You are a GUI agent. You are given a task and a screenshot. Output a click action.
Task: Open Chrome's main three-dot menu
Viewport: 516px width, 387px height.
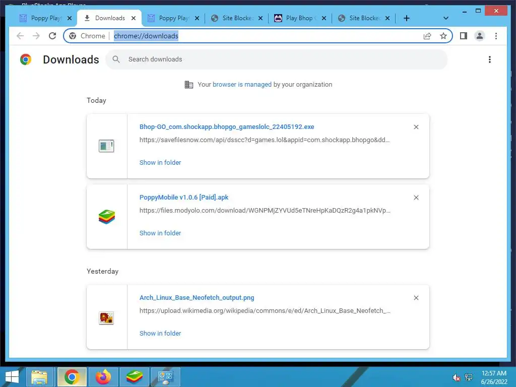pos(496,36)
